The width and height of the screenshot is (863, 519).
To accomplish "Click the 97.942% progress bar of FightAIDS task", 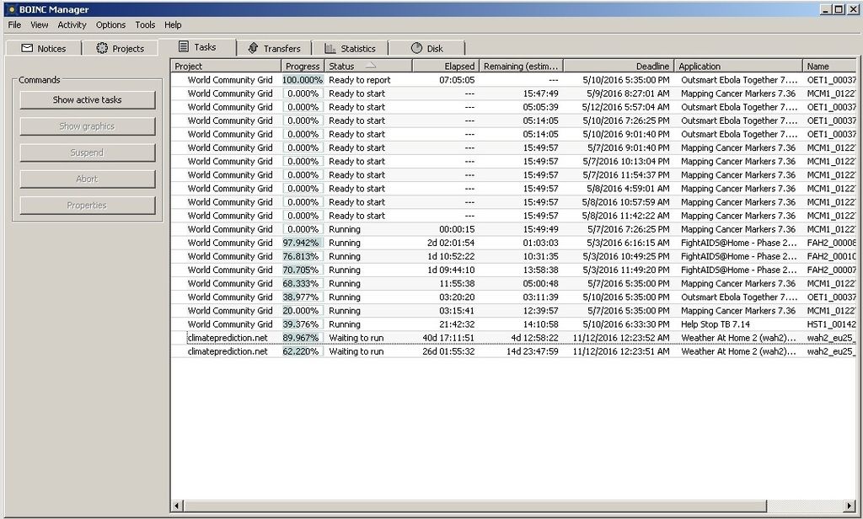I will click(302, 243).
